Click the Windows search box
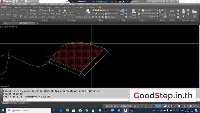 [x=28, y=110]
